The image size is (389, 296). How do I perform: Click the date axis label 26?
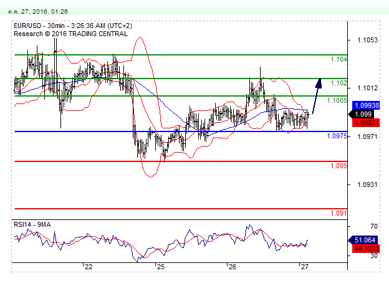coord(233,267)
